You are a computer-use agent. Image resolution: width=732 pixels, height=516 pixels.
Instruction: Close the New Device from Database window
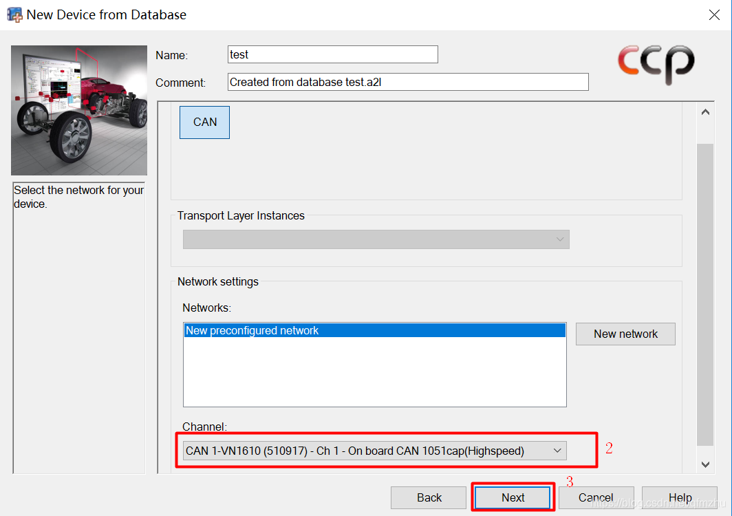[x=714, y=15]
